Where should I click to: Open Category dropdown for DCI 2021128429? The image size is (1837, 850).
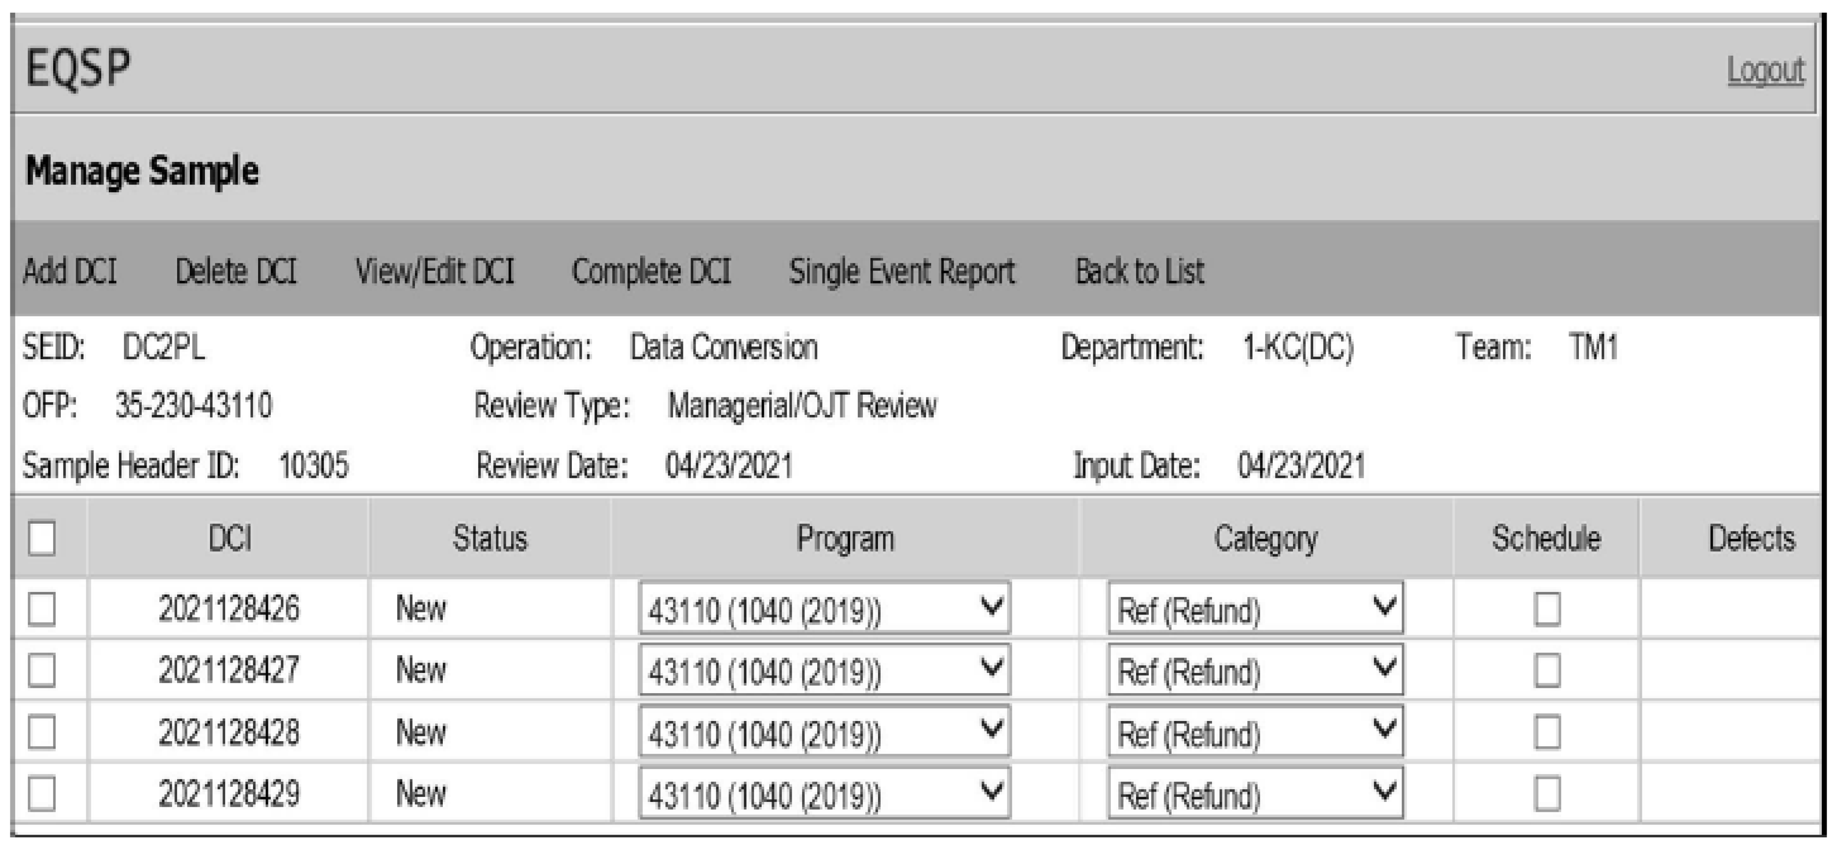tap(1255, 793)
